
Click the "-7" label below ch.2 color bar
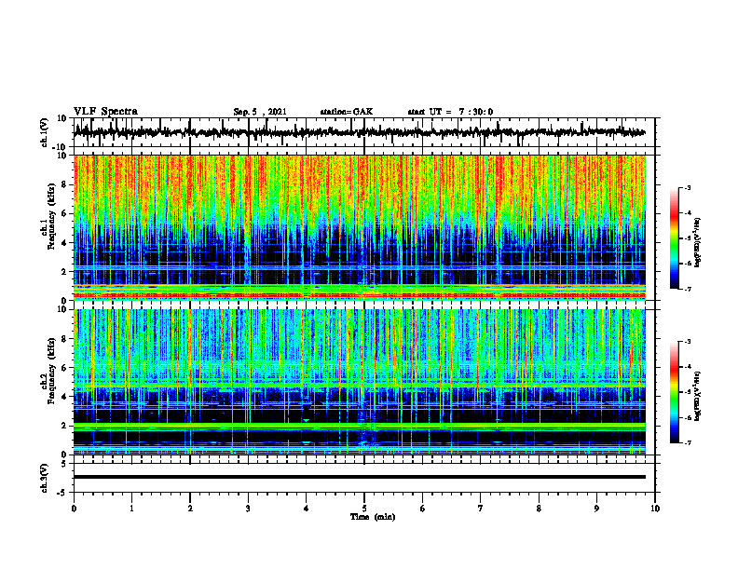(687, 442)
